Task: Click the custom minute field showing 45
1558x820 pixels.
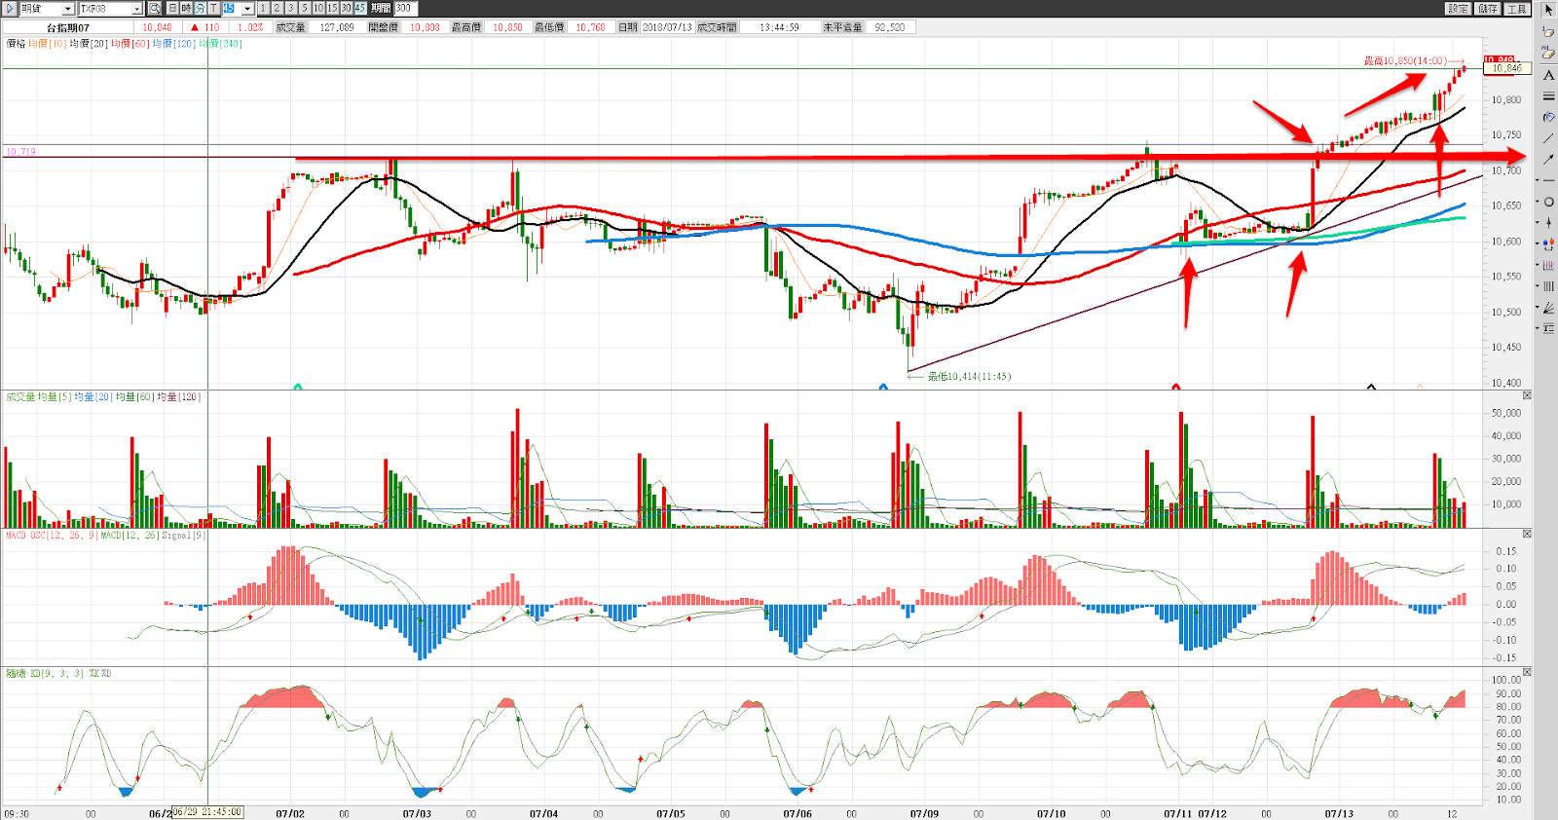Action: (231, 9)
